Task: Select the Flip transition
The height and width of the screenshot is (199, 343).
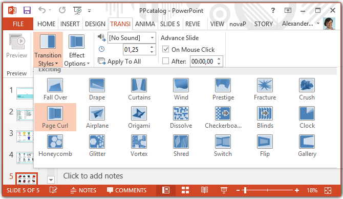Action: [x=265, y=146]
